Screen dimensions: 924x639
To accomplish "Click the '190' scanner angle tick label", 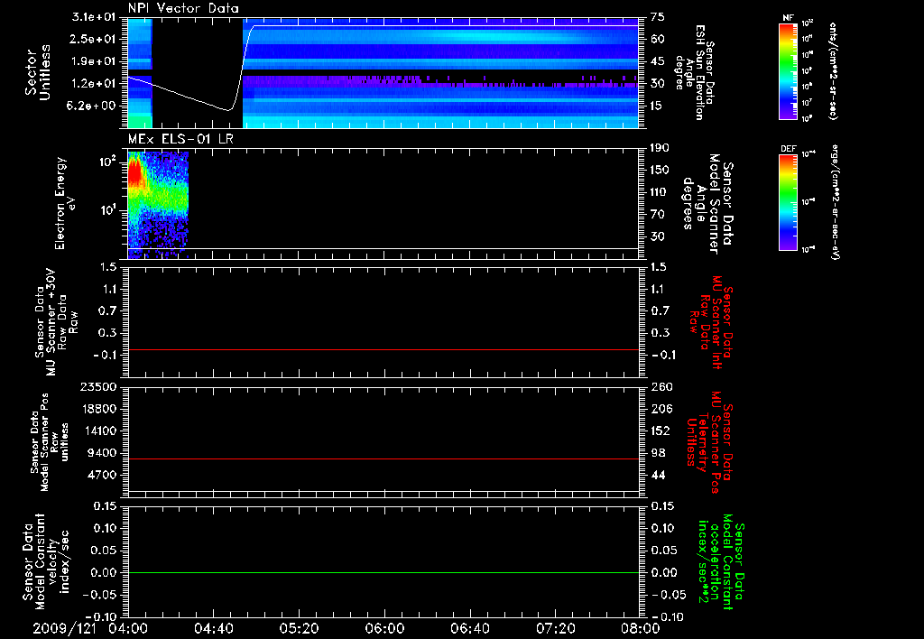I will tap(661, 148).
